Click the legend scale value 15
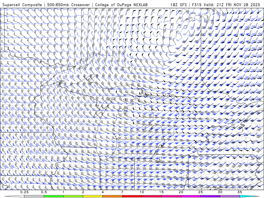This screenshot has width=264, height=198. 161,192
